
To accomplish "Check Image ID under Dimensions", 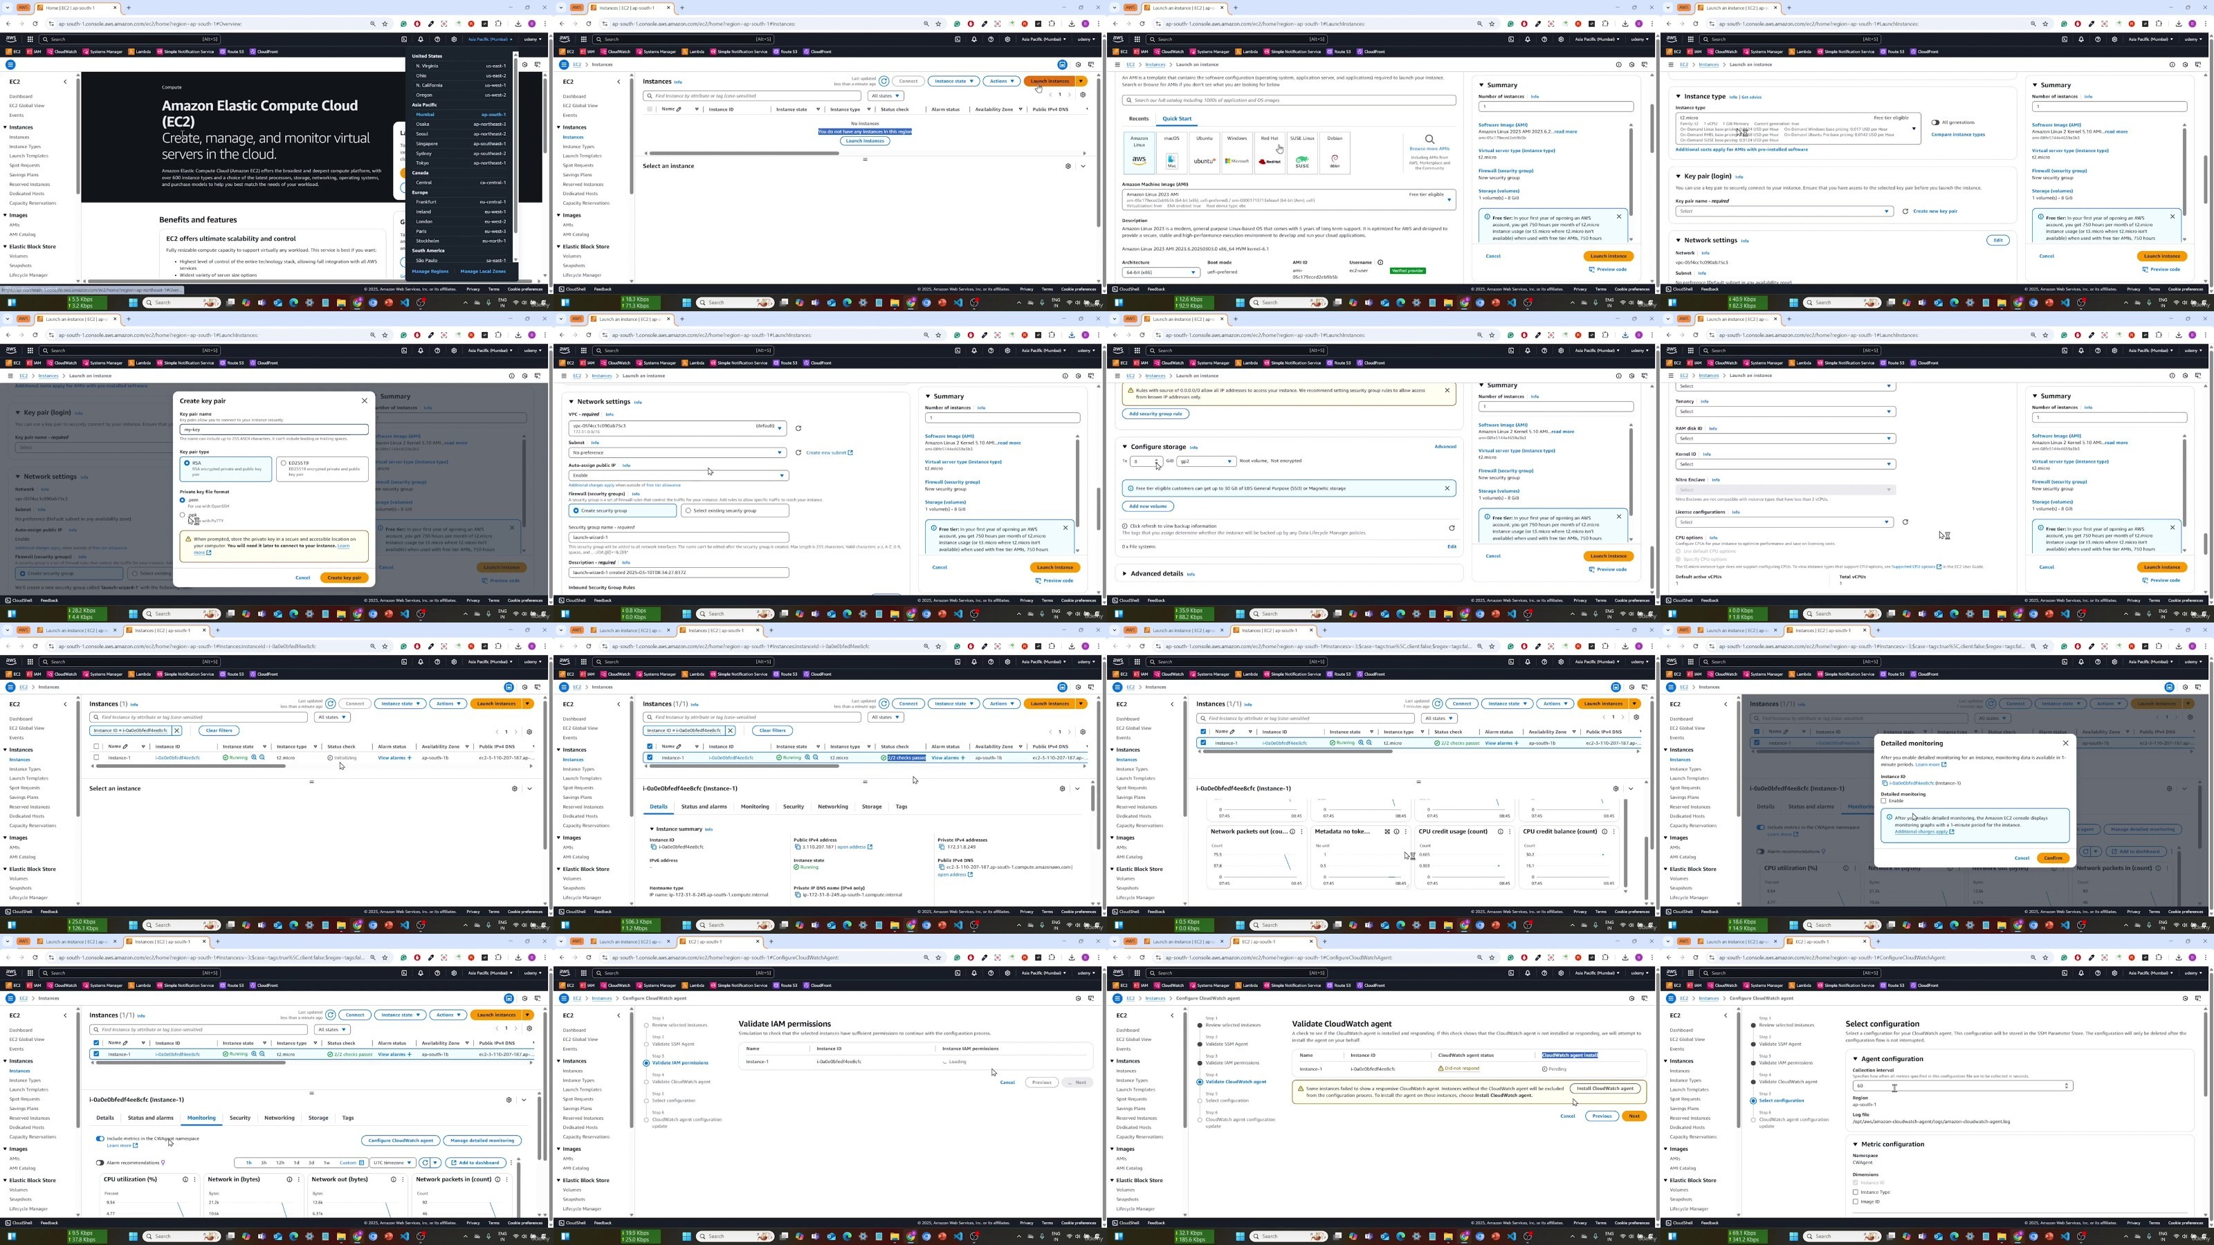I will click(x=1855, y=1201).
